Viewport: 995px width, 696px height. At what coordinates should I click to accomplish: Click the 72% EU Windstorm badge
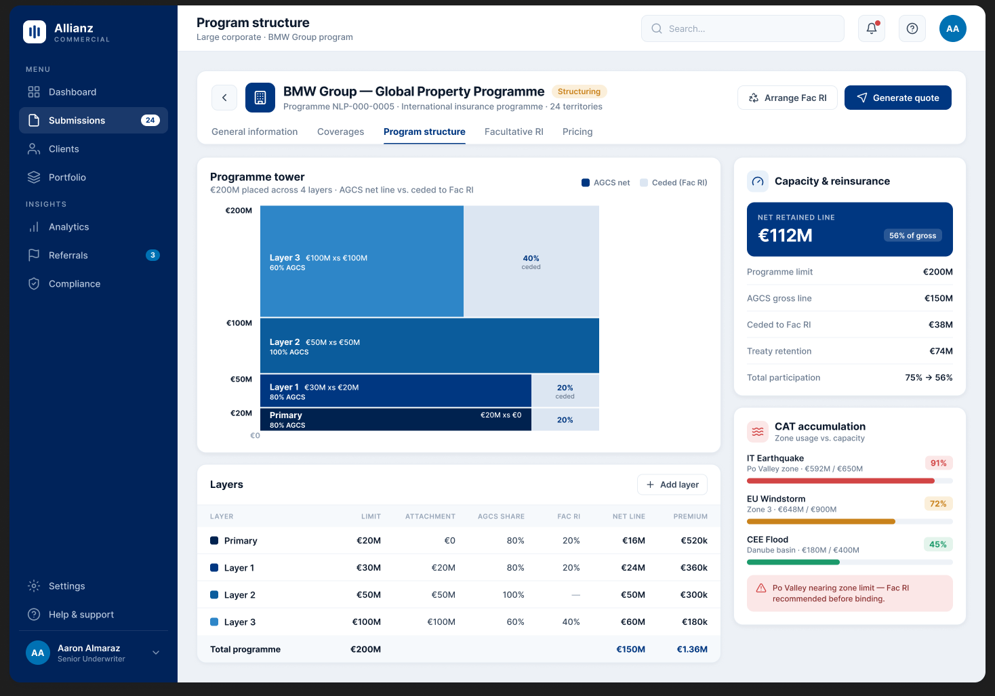coord(938,504)
